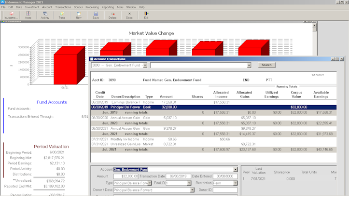Expand the Type Principal Balance dropdown
The height and width of the screenshot is (217, 349).
[150, 183]
